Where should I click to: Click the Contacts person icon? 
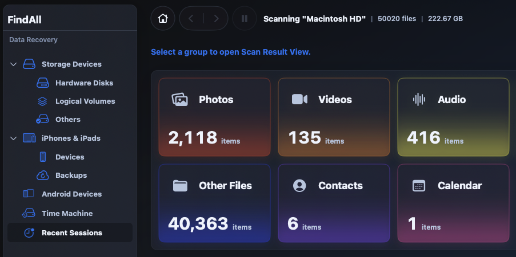click(299, 186)
